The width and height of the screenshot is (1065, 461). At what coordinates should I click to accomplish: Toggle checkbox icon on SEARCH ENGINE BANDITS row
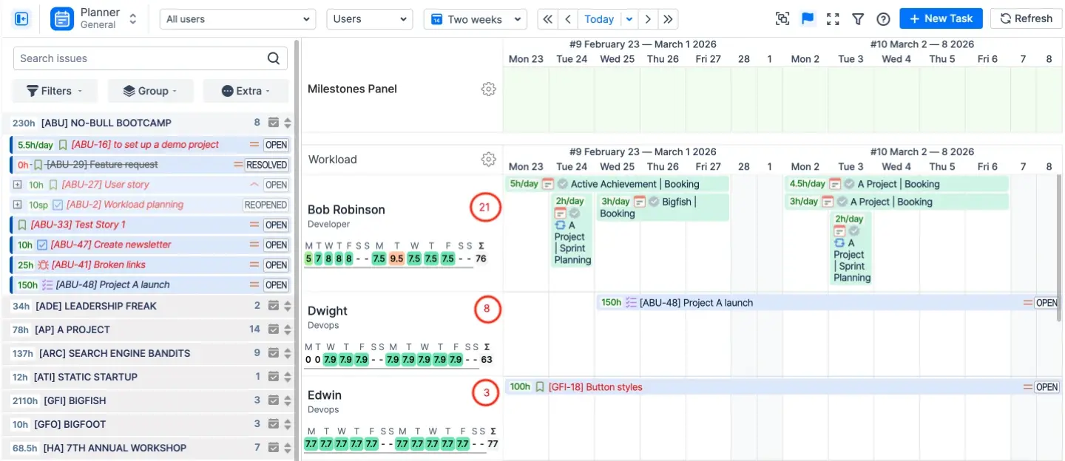pos(274,353)
